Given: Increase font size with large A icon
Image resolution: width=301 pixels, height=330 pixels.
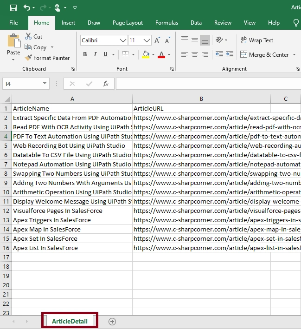Looking at the screenshot, I should click(157, 40).
